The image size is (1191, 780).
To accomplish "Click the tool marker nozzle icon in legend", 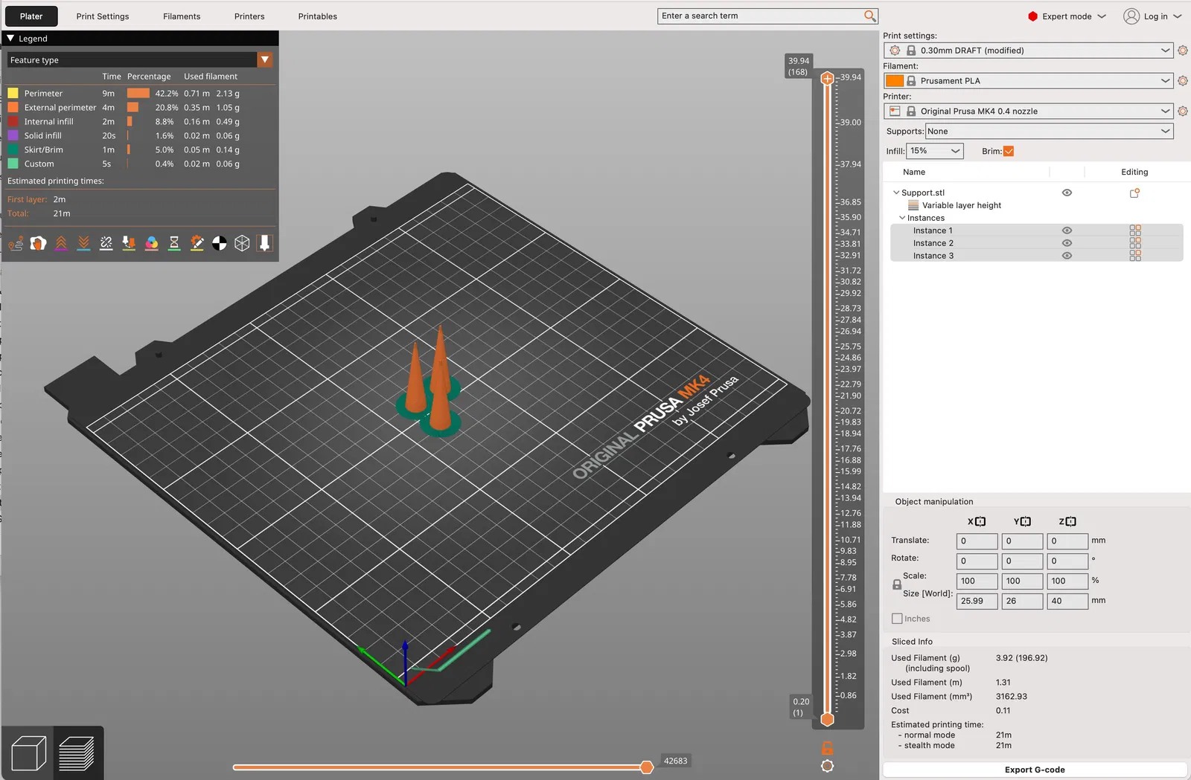I will click(264, 243).
